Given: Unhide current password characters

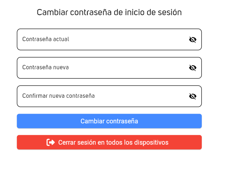Looking at the screenshot, I should point(193,39).
